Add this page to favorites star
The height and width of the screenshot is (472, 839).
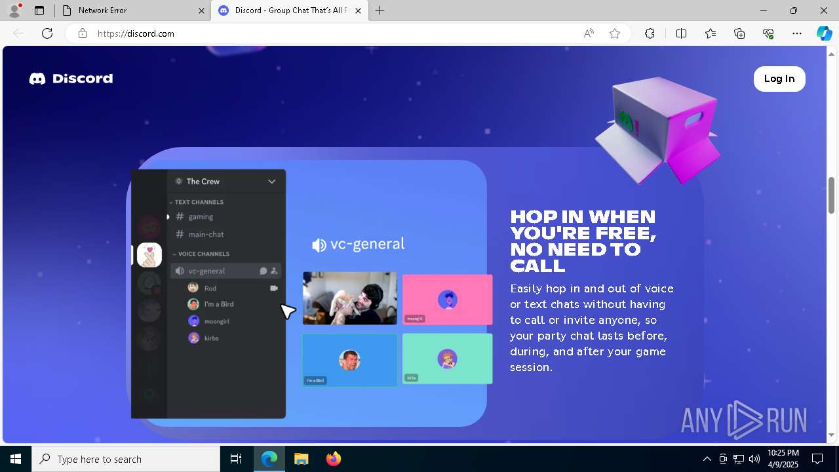click(x=615, y=33)
